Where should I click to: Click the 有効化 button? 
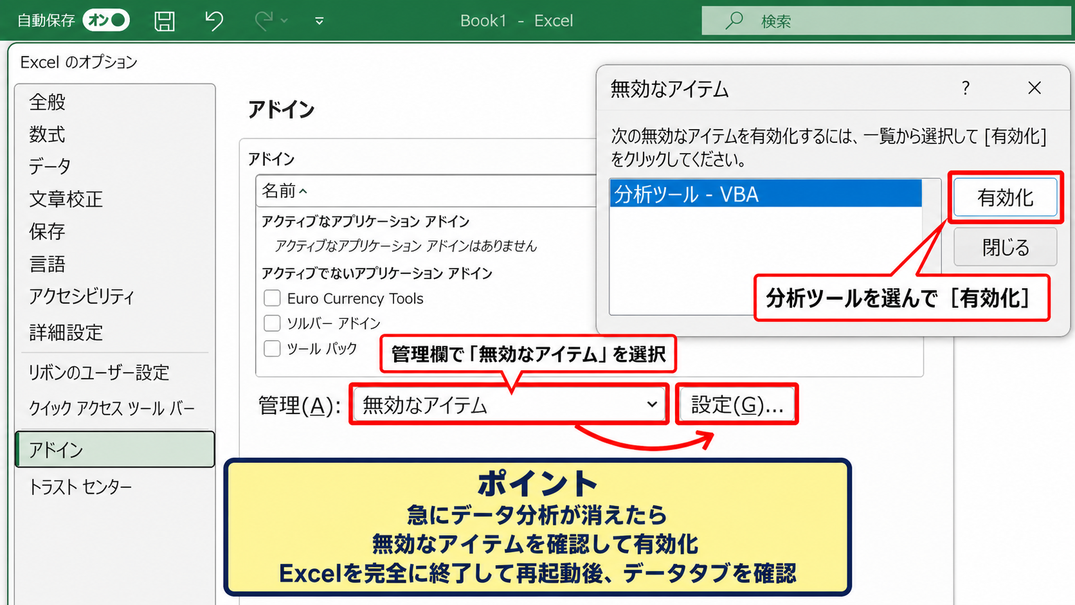[x=1005, y=197]
